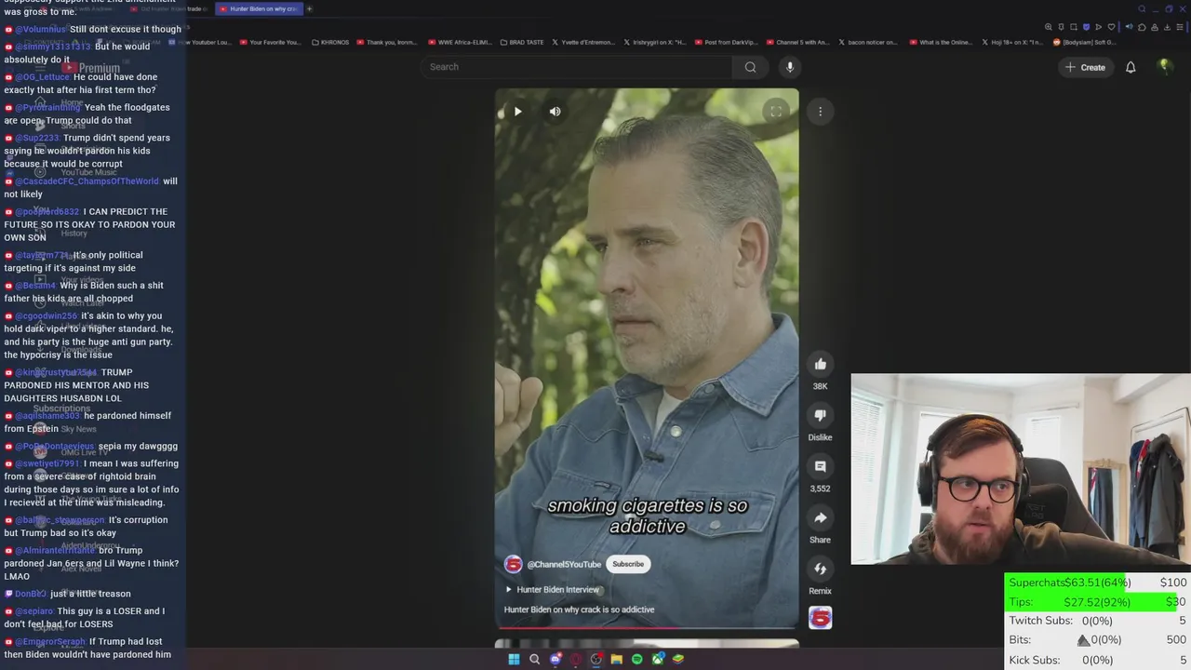Open the bacon noticer on... bookmark
The image size is (1191, 670).
tap(869, 42)
